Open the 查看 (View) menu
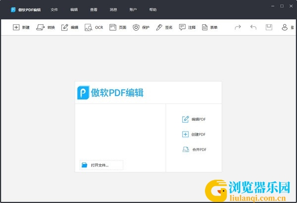This screenshot has width=297, height=203. pyautogui.click(x=94, y=10)
